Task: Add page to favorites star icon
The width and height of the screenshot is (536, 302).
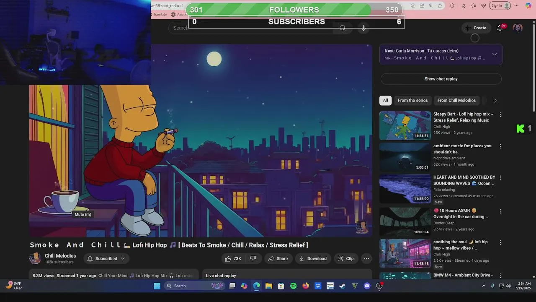Action: 440,5
